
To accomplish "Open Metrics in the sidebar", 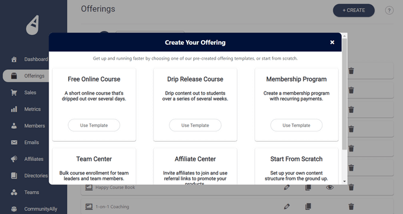I will pos(33,109).
